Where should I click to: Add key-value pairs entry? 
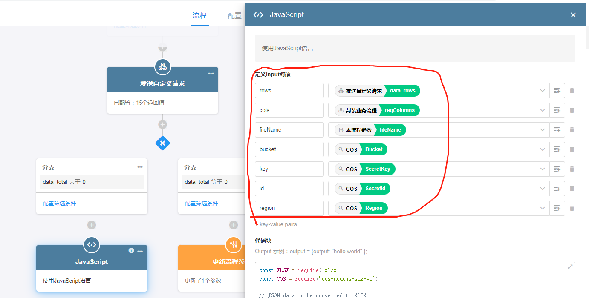pyautogui.click(x=276, y=224)
